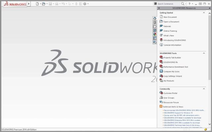This screenshot has width=212, height=132.
Task: Click the Introducing SOLIDWORKS link
Action: 175,40
